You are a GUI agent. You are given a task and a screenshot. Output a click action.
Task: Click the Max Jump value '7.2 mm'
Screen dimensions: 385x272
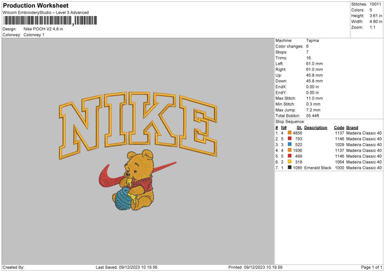click(x=313, y=110)
